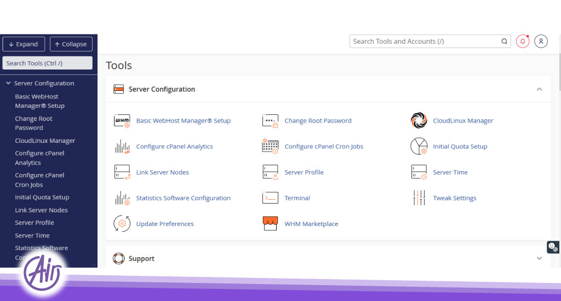Select Server Profile in sidebar
The height and width of the screenshot is (301, 561).
[35, 223]
